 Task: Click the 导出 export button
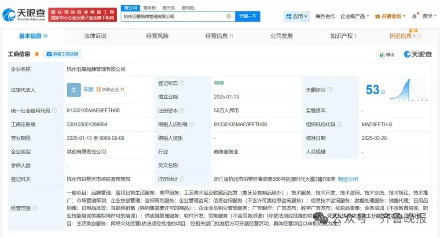pyautogui.click(x=387, y=55)
